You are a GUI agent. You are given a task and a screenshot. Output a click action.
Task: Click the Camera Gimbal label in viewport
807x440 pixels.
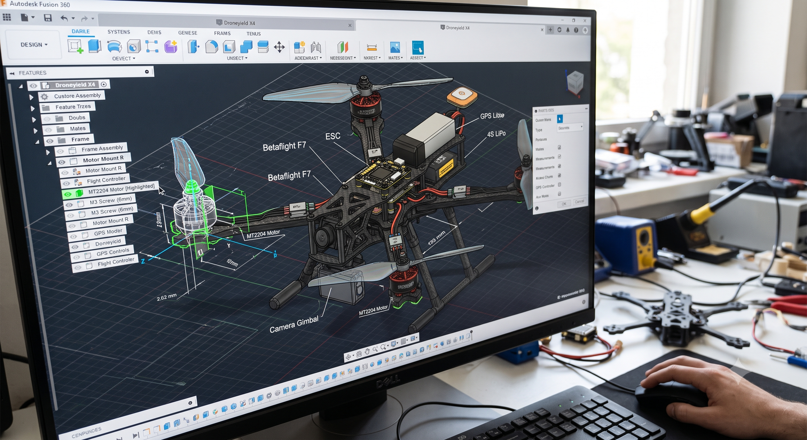294,325
